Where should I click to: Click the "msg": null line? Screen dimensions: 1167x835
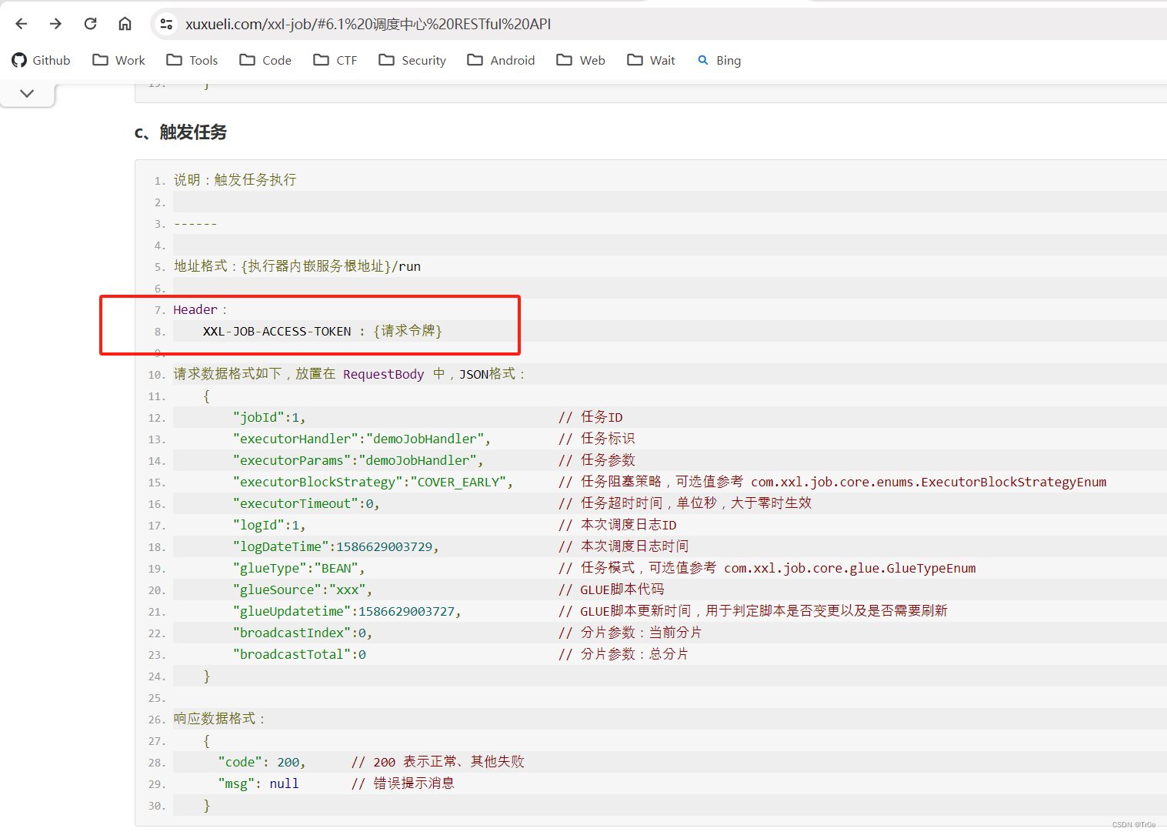tap(258, 783)
